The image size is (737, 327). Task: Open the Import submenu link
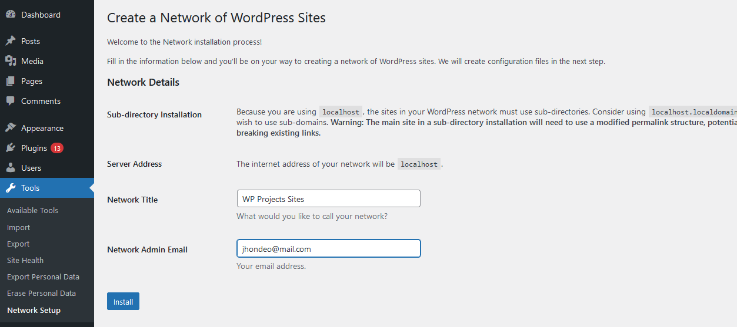pyautogui.click(x=18, y=227)
